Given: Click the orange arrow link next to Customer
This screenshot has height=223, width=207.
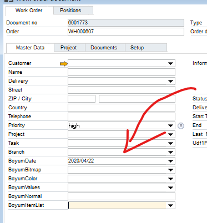Looking at the screenshot, I should pyautogui.click(x=64, y=64).
